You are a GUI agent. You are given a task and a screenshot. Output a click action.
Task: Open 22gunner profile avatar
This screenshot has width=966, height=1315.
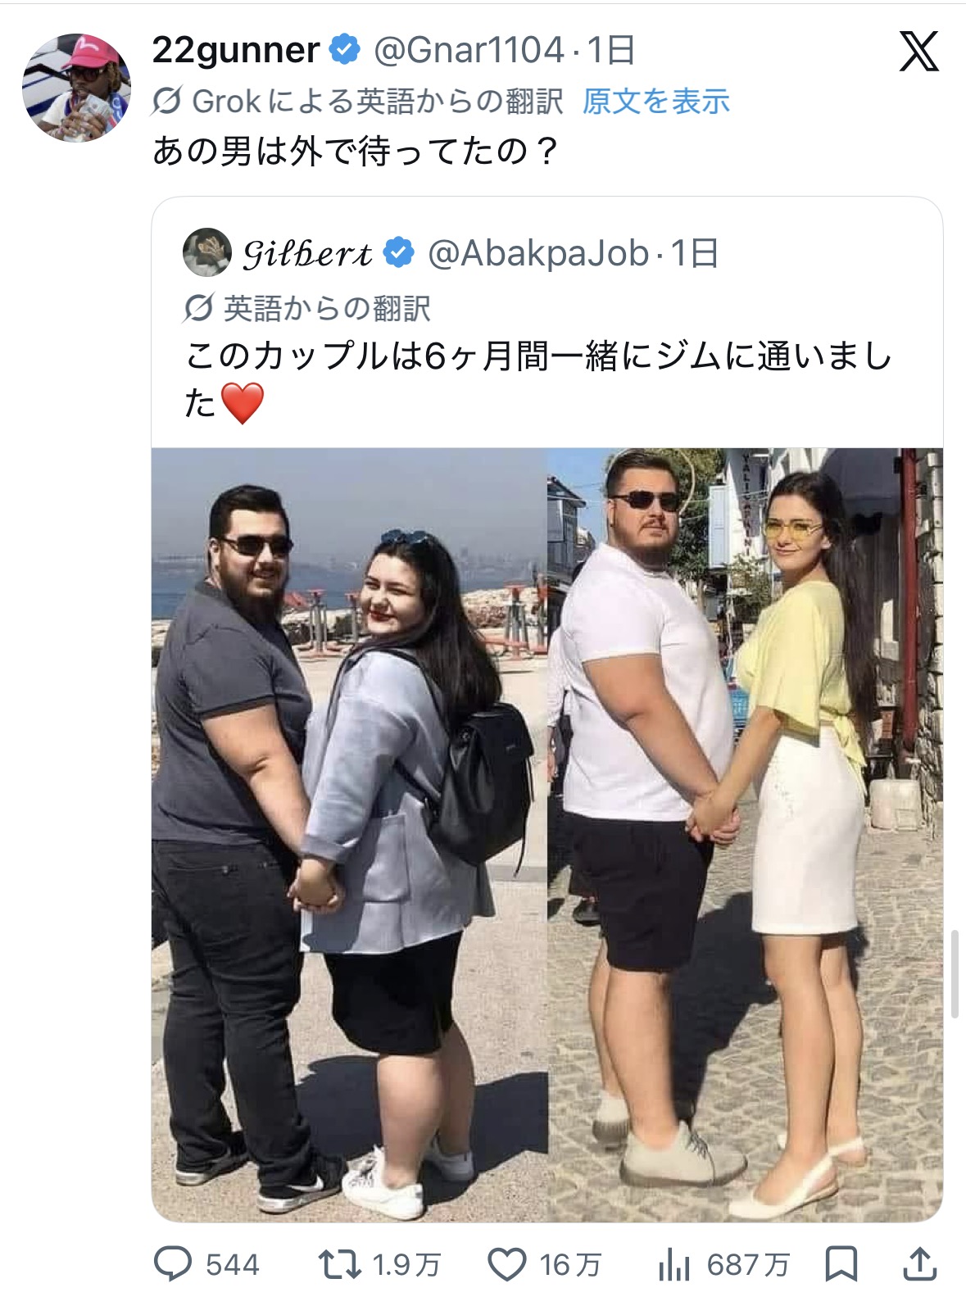click(x=76, y=88)
